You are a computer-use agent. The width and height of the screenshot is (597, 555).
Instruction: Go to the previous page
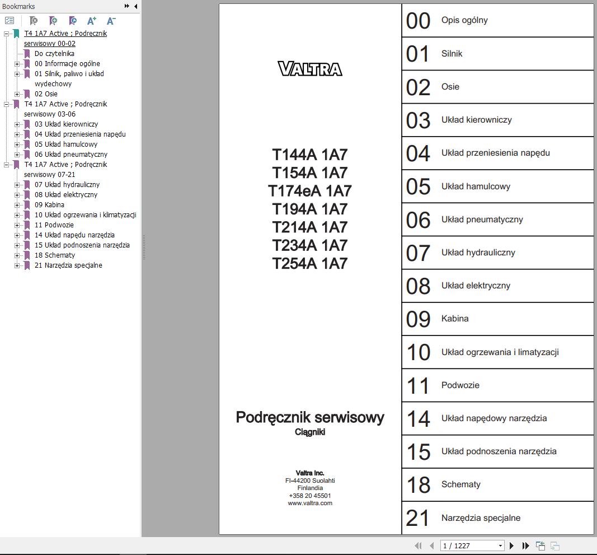(x=432, y=546)
